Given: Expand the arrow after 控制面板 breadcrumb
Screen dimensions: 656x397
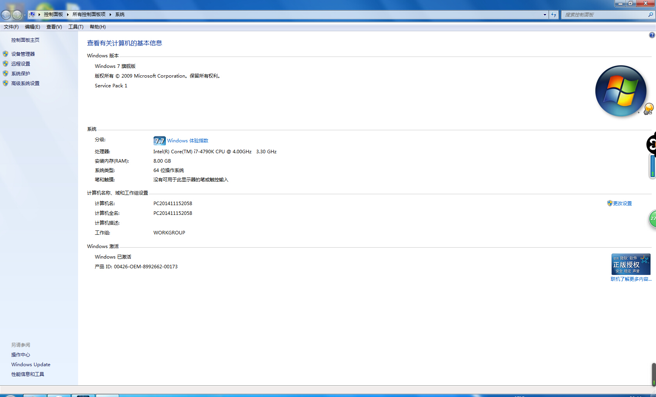Looking at the screenshot, I should tap(68, 14).
